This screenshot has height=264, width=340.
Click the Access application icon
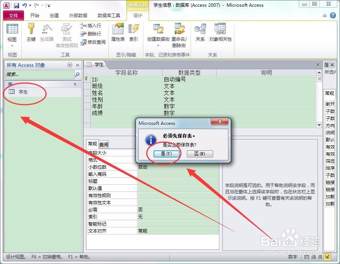pos(6,6)
